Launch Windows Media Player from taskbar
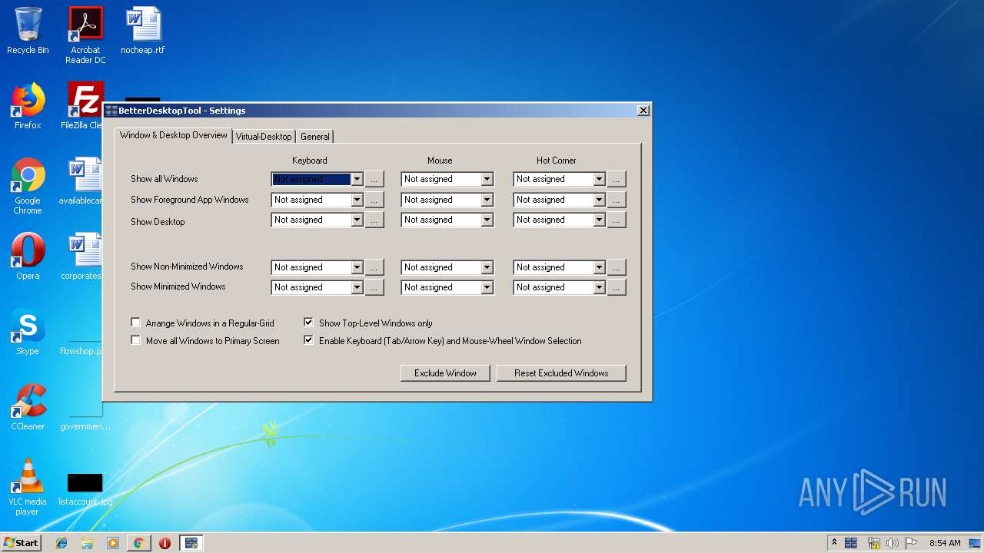This screenshot has height=553, width=984. [x=113, y=543]
